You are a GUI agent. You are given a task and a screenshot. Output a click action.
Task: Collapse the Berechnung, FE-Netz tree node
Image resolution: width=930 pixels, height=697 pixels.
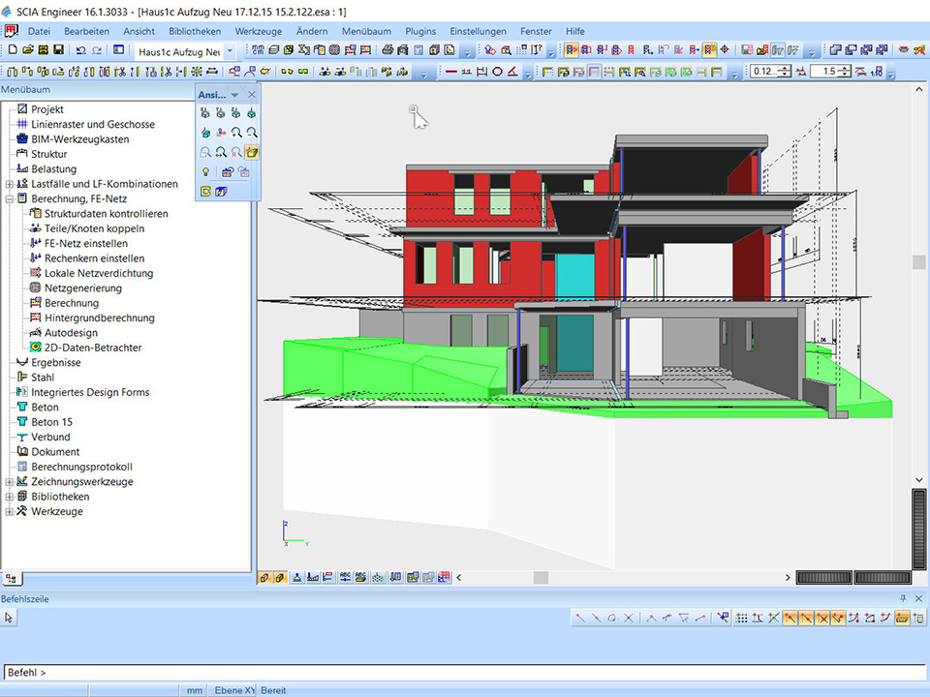tap(9, 198)
